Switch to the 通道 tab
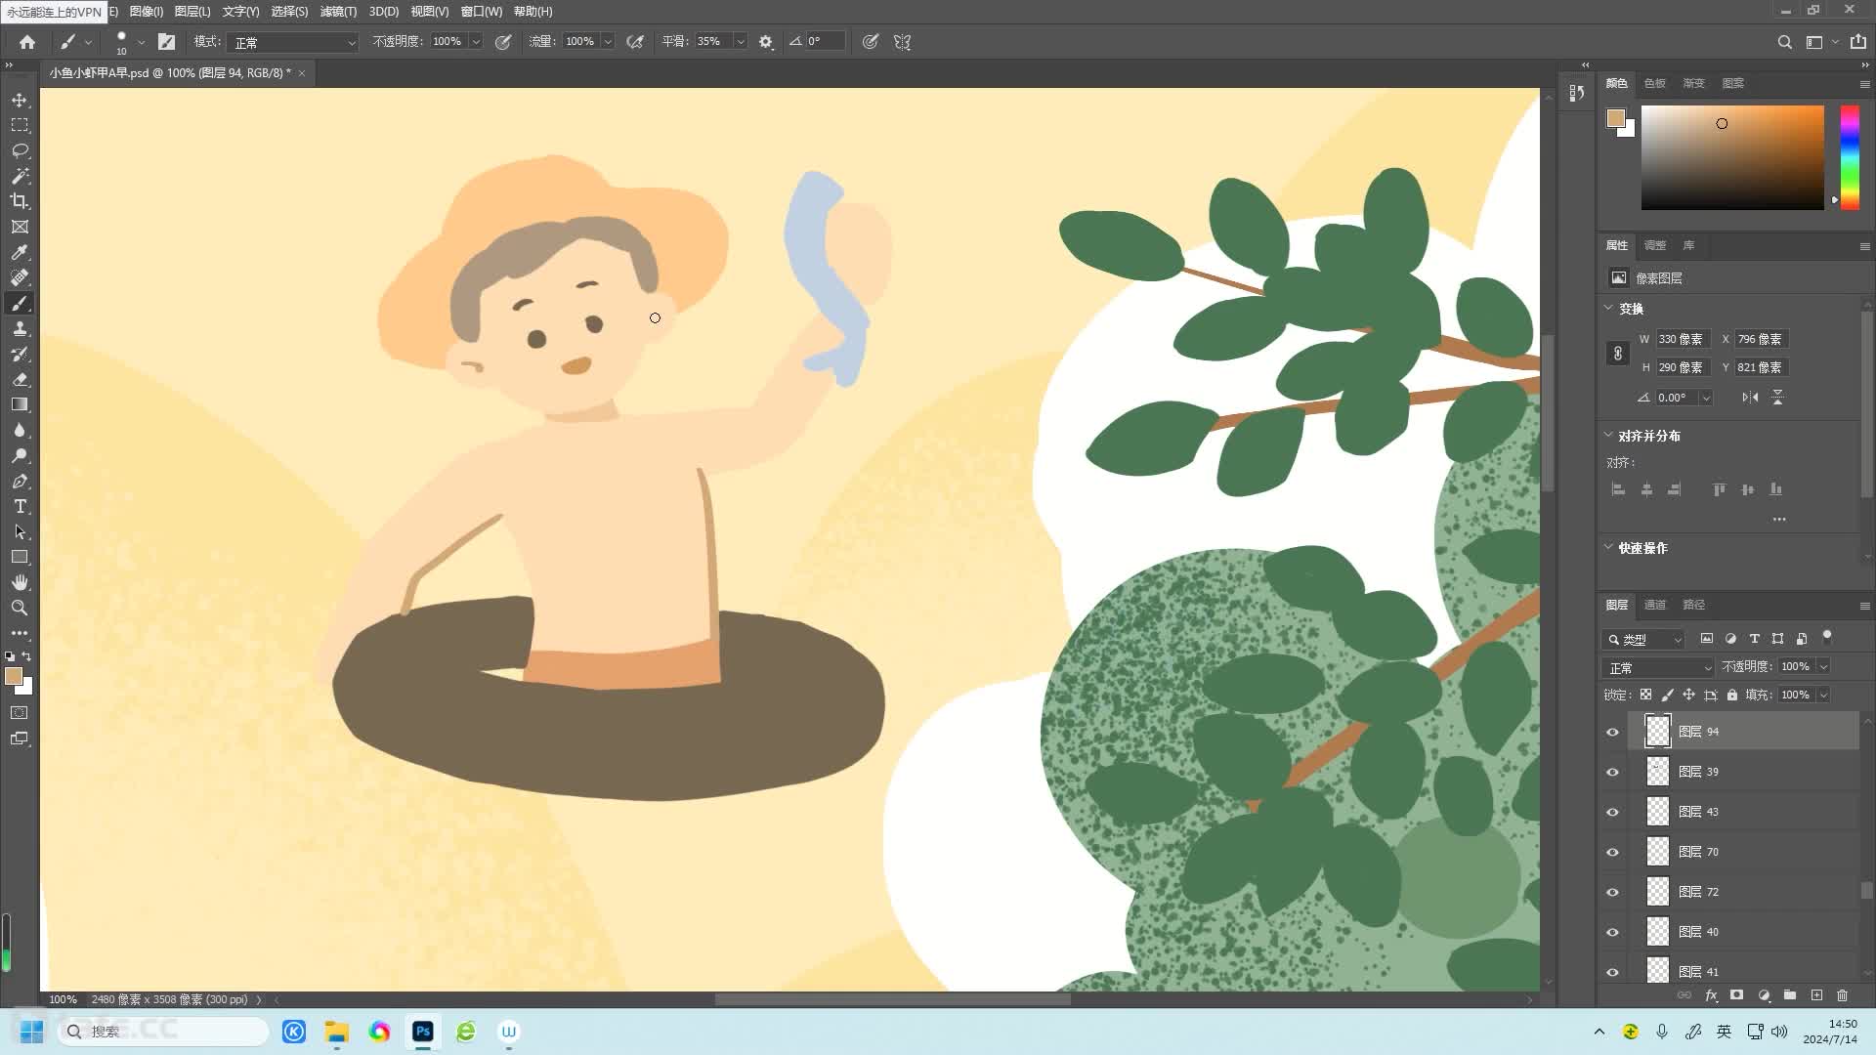1876x1055 pixels. point(1654,605)
